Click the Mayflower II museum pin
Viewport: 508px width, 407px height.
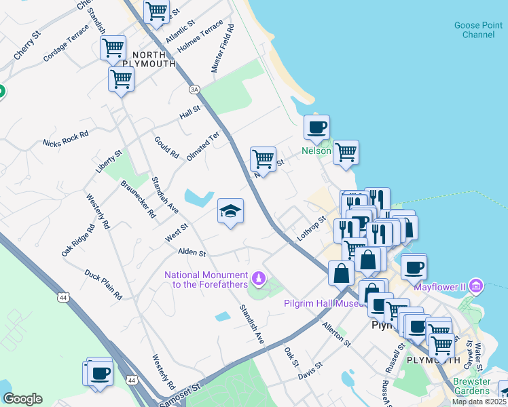click(x=476, y=286)
